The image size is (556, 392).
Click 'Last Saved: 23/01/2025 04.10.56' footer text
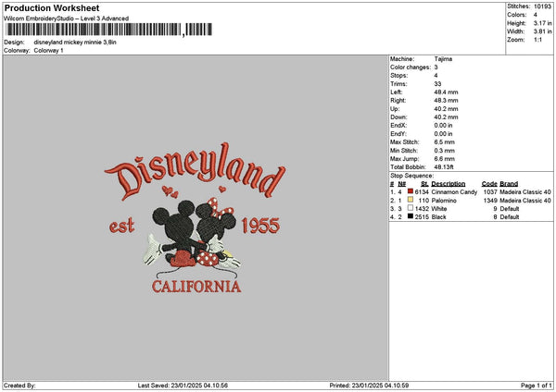[183, 386]
